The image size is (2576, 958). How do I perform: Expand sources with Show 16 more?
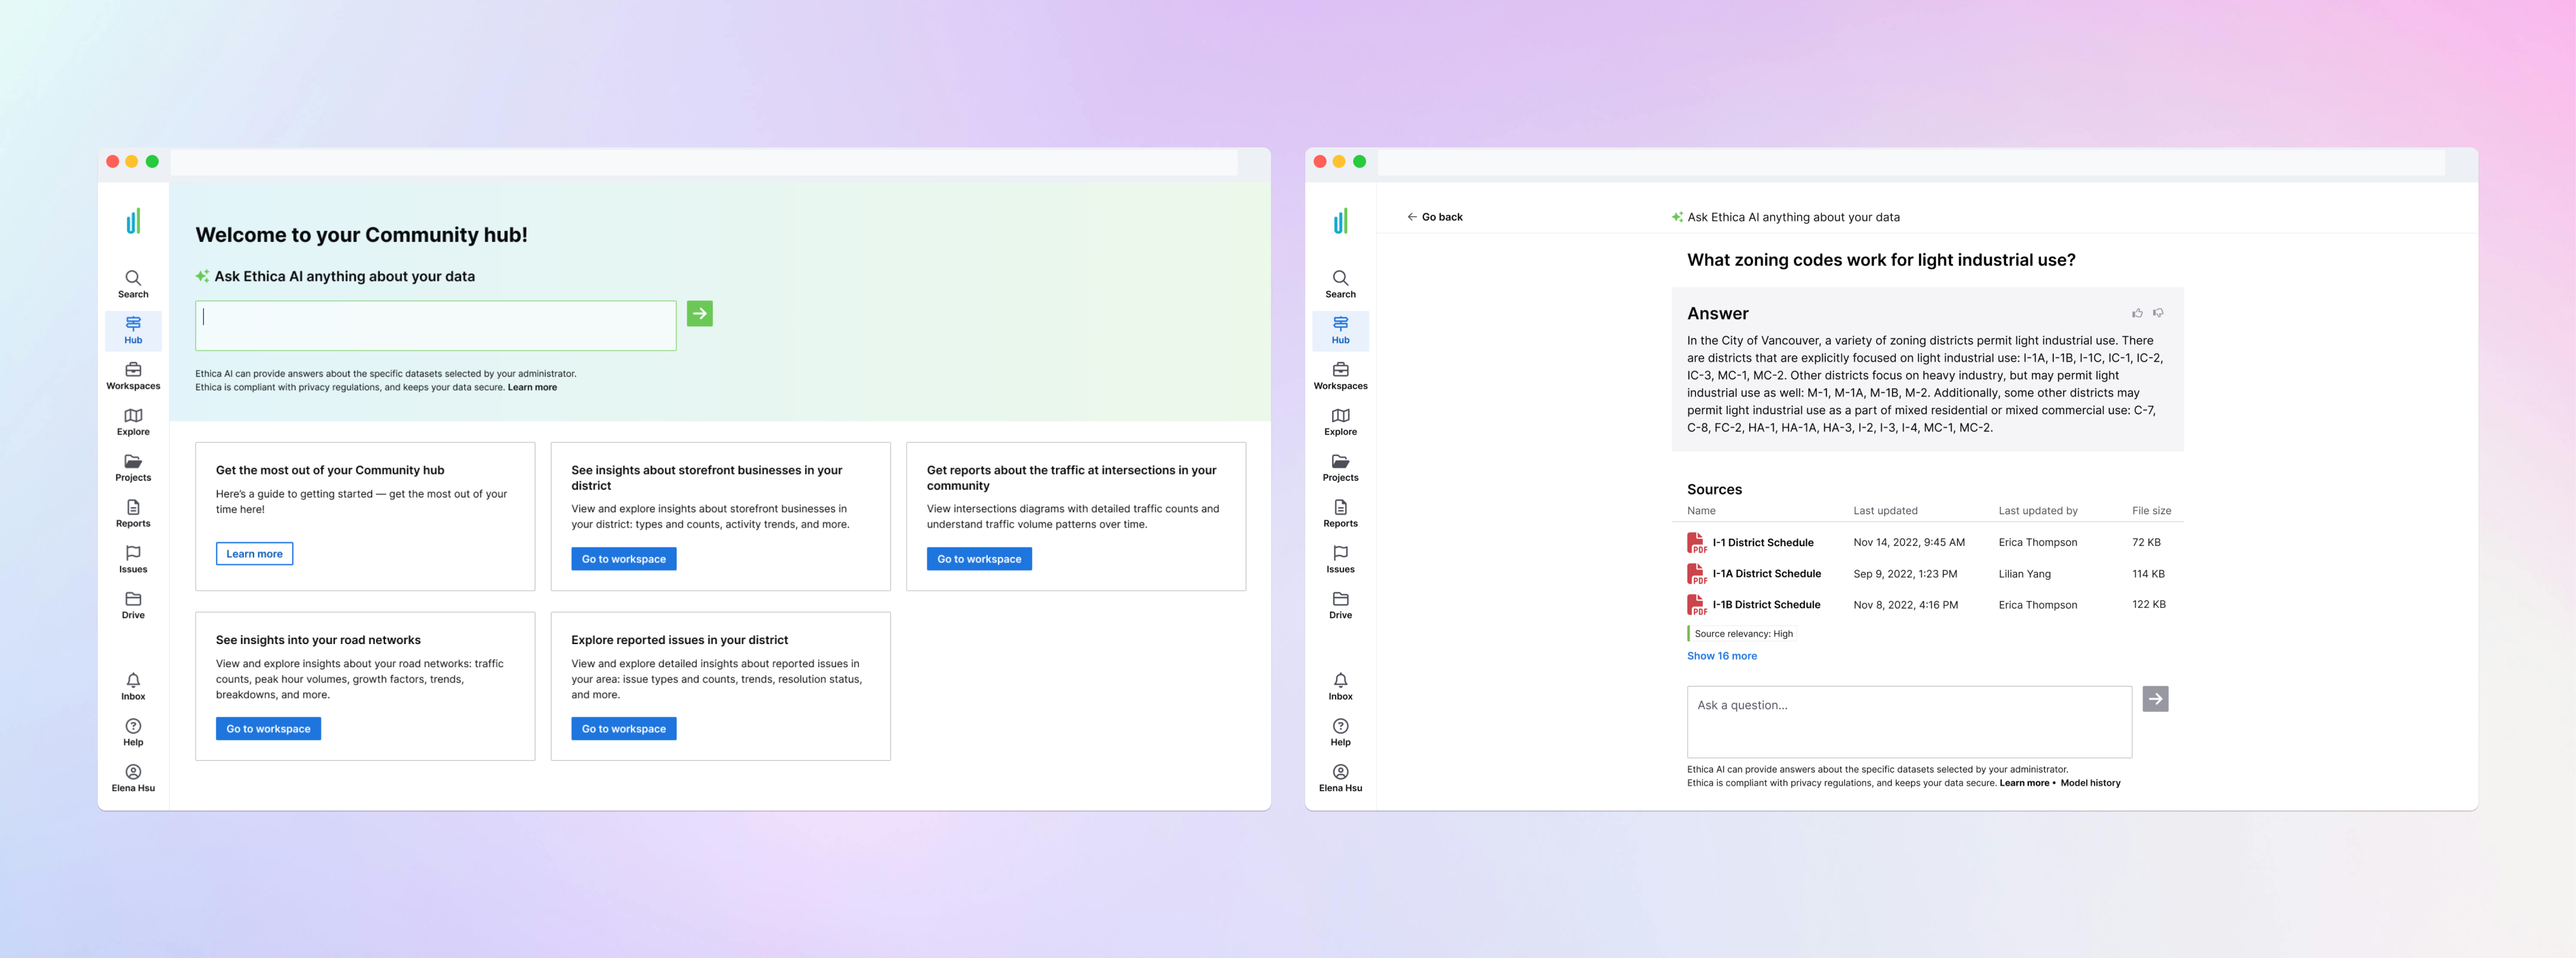point(1721,656)
